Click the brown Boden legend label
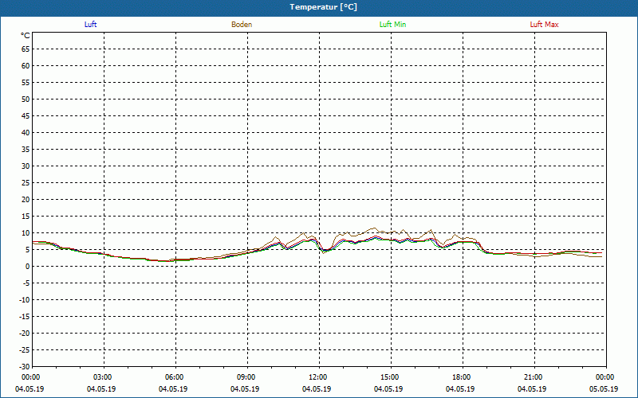Viewport: 638px width, 398px height. 242,25
